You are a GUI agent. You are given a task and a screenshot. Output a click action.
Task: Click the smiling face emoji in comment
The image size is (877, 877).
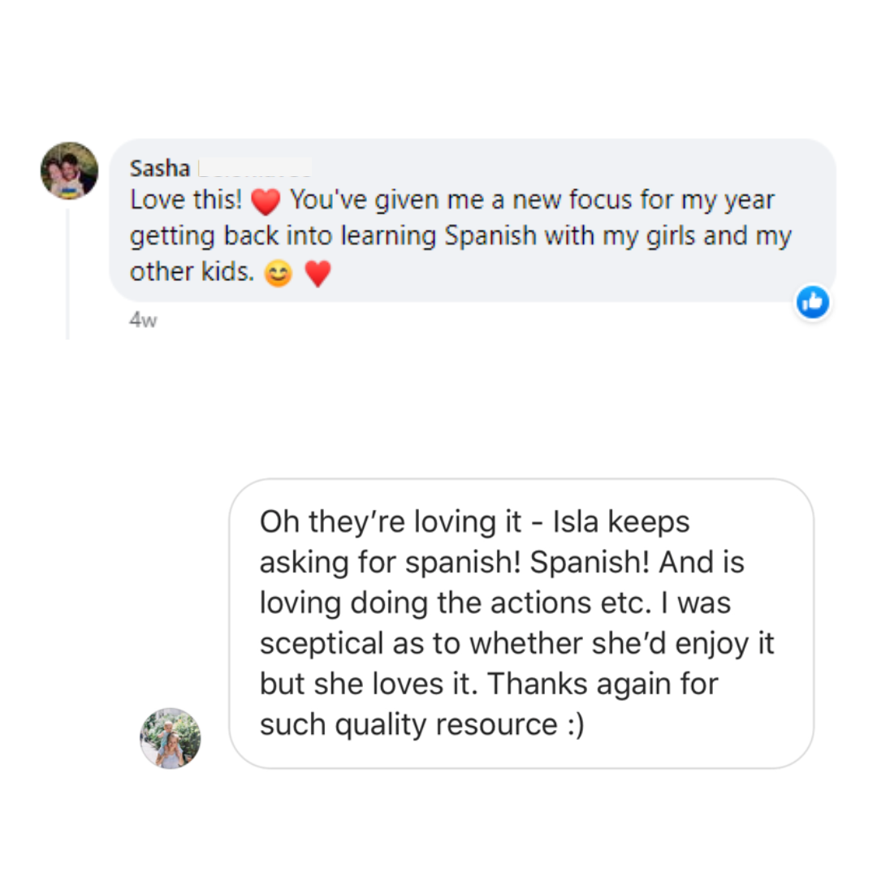click(279, 275)
